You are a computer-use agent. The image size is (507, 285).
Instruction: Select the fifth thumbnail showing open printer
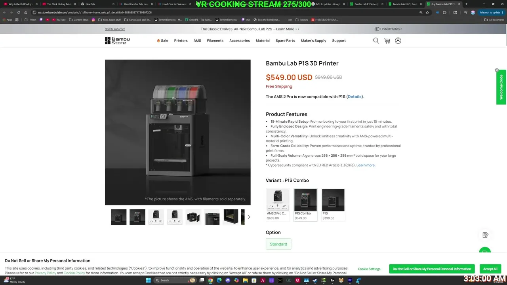click(x=193, y=217)
